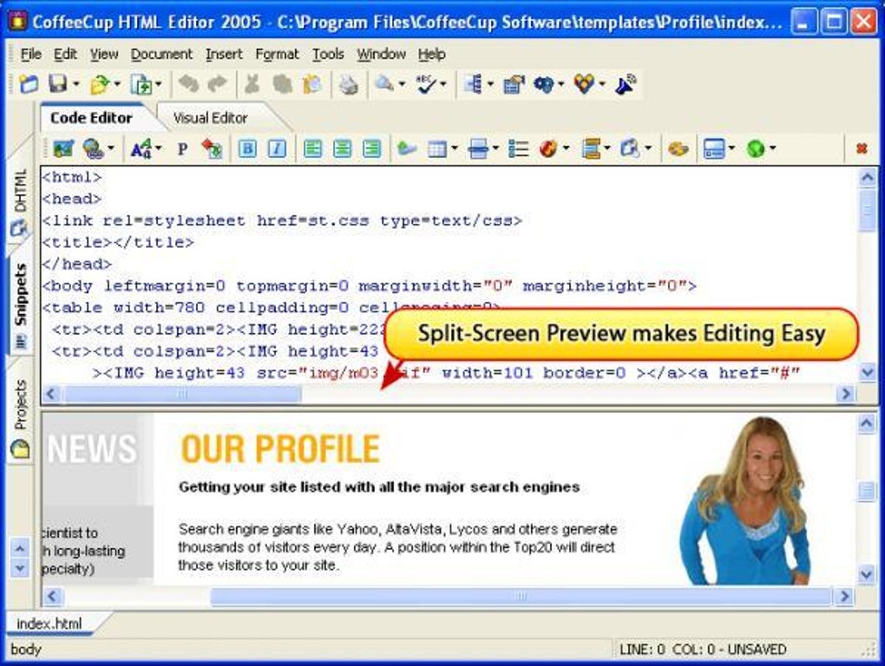Open Save dropdown arrow
Viewport: 885px width, 666px height.
(75, 85)
